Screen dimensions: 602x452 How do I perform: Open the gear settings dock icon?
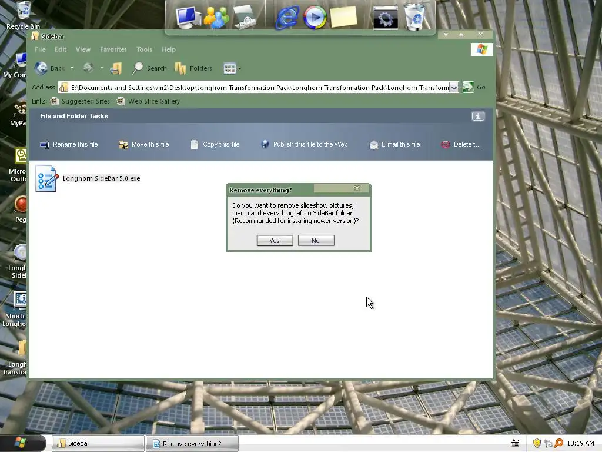[386, 17]
